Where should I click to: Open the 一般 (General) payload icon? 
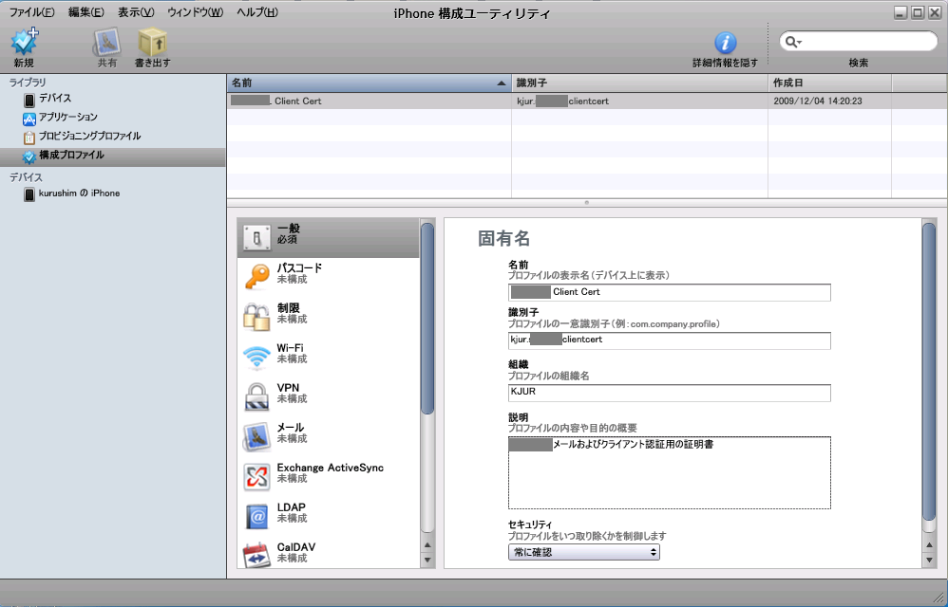point(257,238)
